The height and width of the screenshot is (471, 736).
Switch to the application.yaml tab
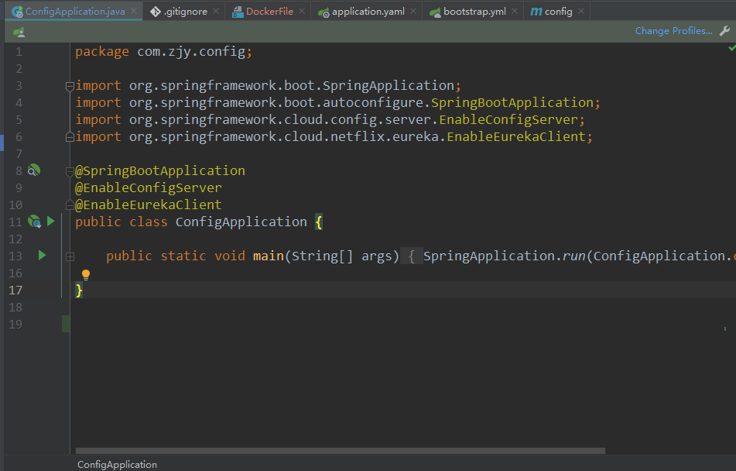[368, 12]
